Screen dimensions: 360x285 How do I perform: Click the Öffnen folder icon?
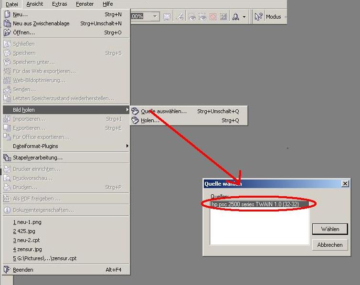point(7,32)
